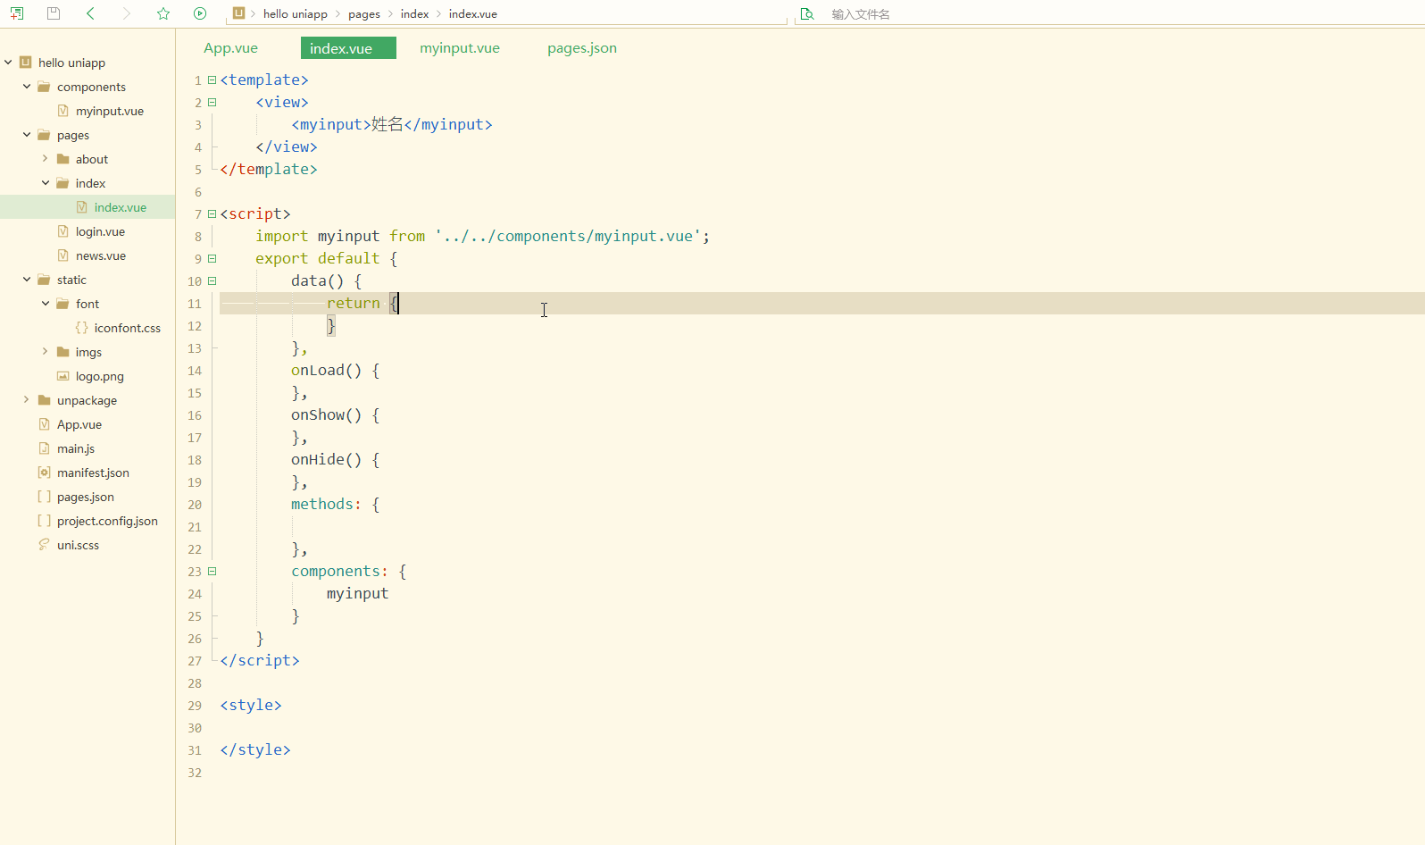Click the import path string on line 8
This screenshot has height=845, width=1425.
click(x=568, y=237)
